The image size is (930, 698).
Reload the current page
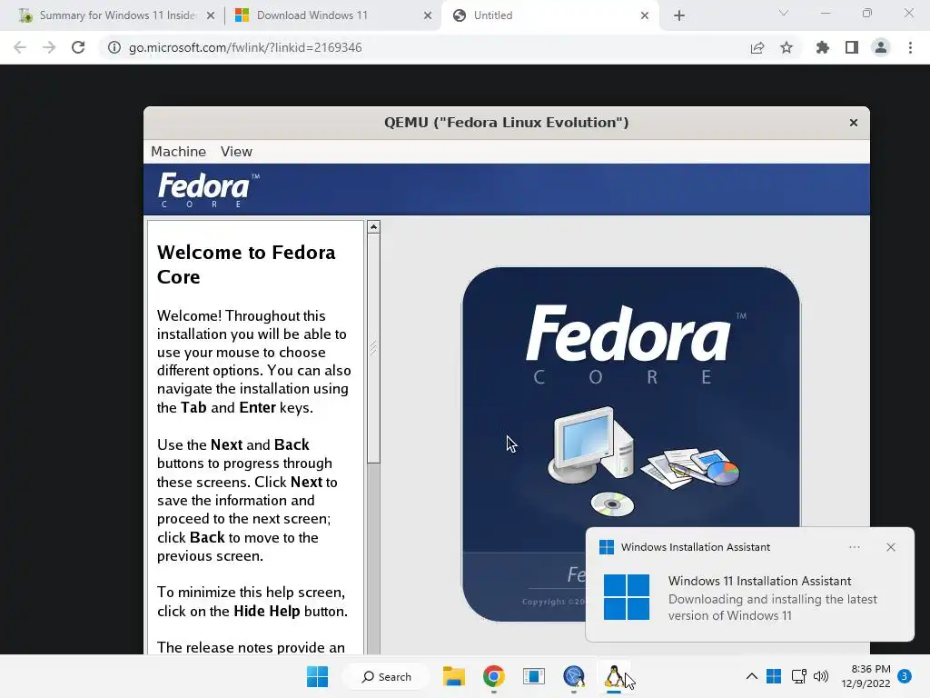pos(78,47)
